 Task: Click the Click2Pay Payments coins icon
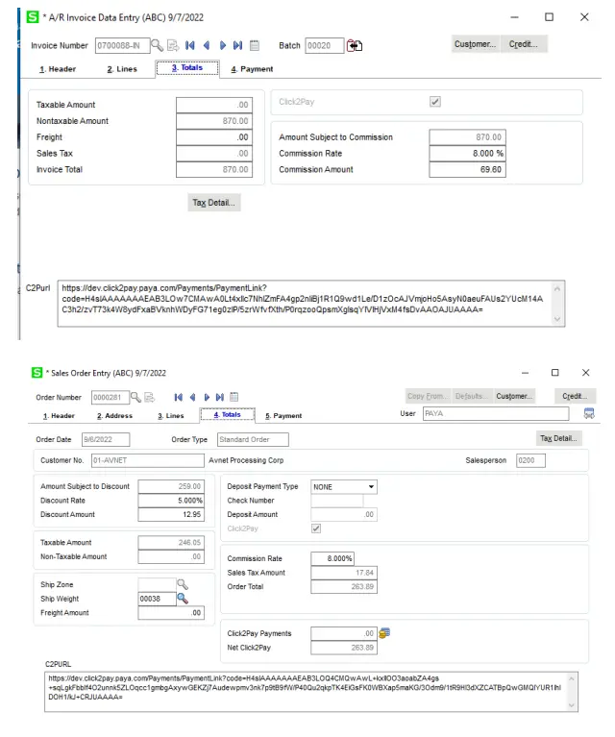[384, 633]
